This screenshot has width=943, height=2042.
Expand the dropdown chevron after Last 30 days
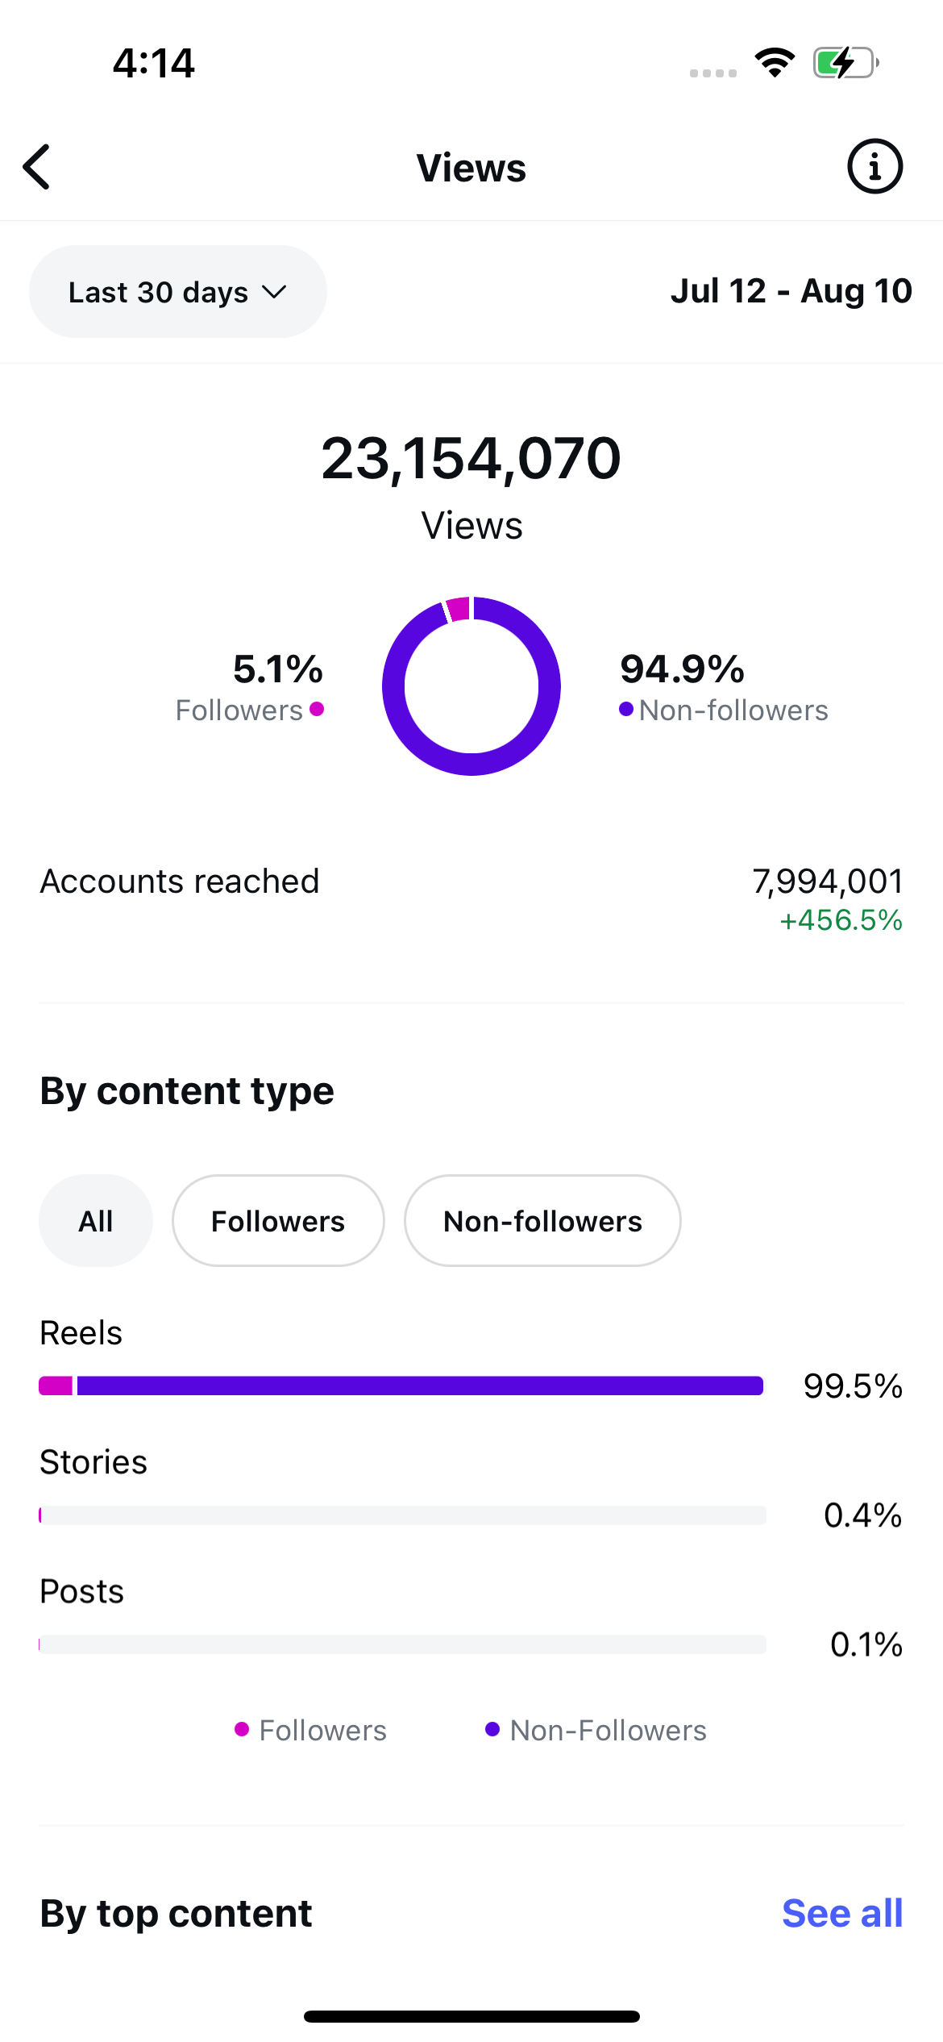(x=275, y=292)
